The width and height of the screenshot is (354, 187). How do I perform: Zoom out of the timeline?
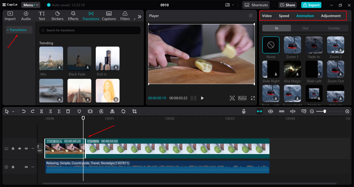coord(312,111)
